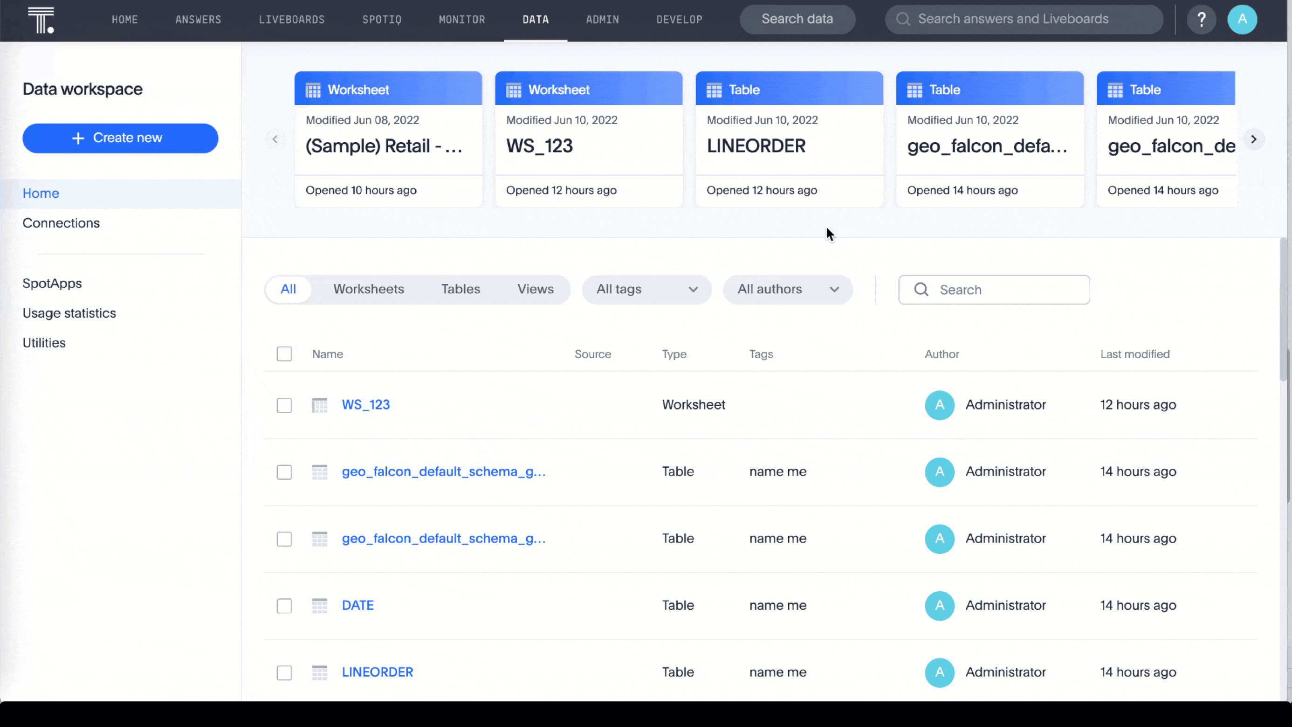Open the help question mark icon
This screenshot has height=727, width=1292.
point(1201,20)
